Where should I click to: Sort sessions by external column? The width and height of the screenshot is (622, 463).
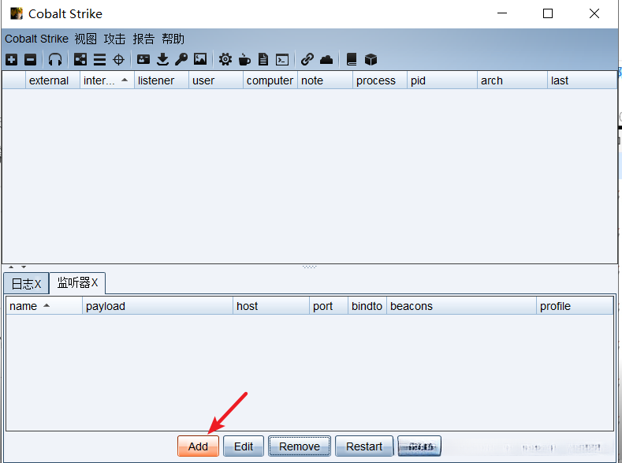click(x=53, y=80)
